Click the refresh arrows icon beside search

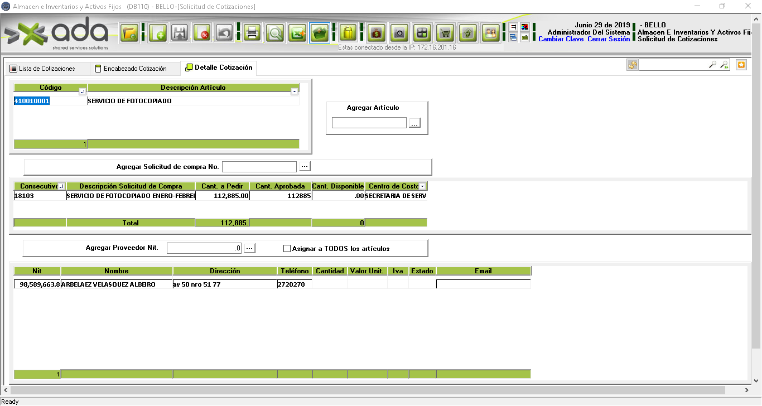632,65
